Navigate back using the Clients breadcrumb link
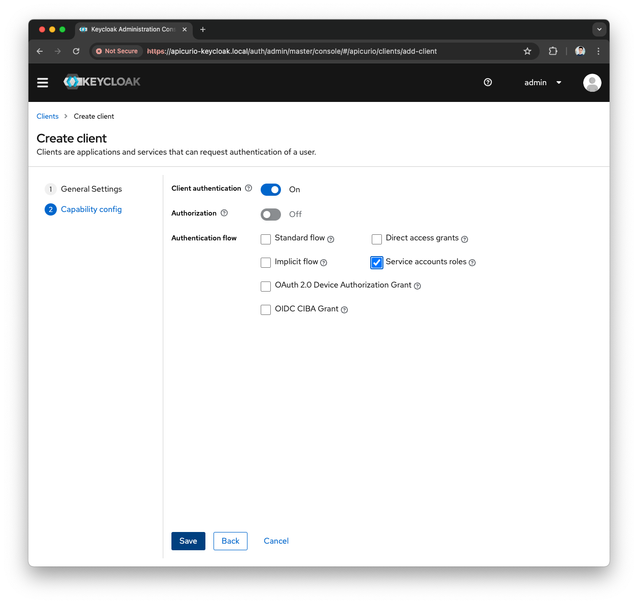Image resolution: width=638 pixels, height=604 pixels. pos(47,116)
